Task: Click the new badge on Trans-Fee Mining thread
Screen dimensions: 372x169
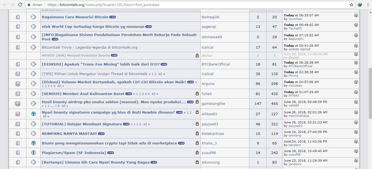Action: [164, 64]
